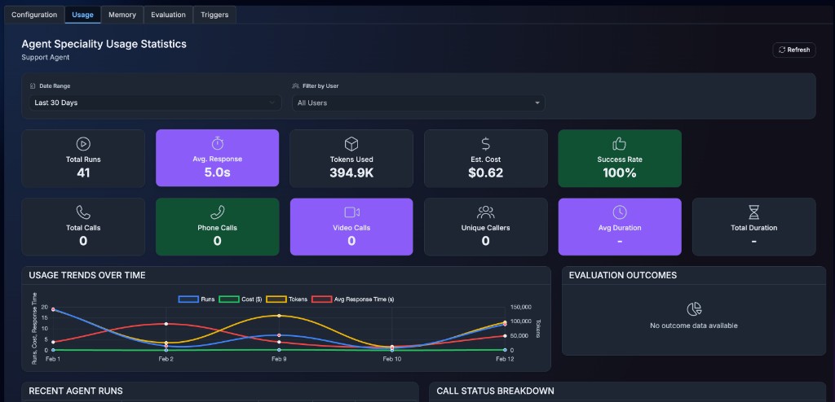Click the stopwatch icon on Avg. Response card
Viewport: 835px width, 402px height.
(217, 143)
